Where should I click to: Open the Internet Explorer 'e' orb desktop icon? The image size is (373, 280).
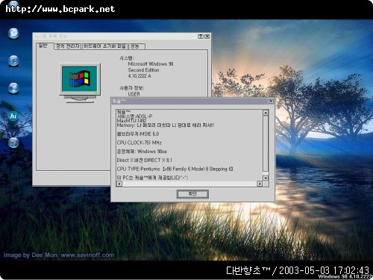(x=13, y=60)
